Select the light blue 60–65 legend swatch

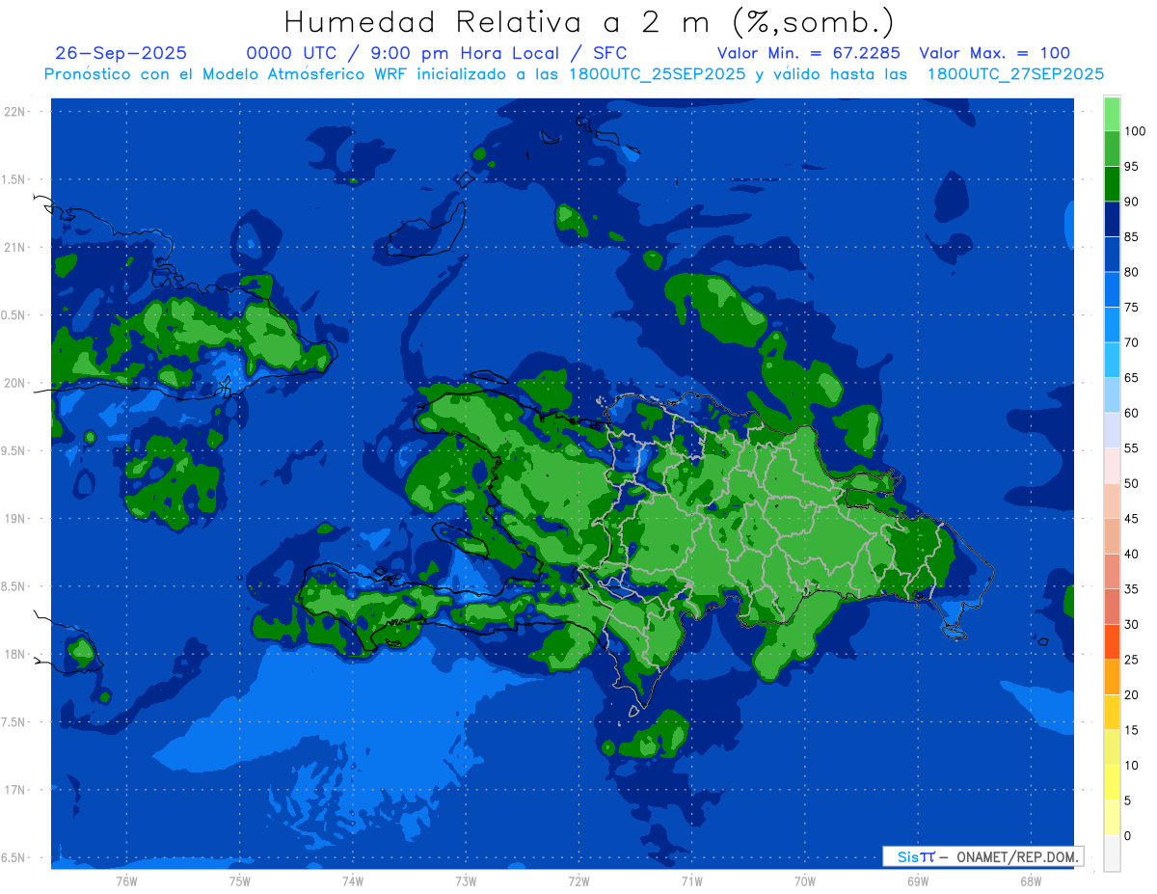(1112, 394)
